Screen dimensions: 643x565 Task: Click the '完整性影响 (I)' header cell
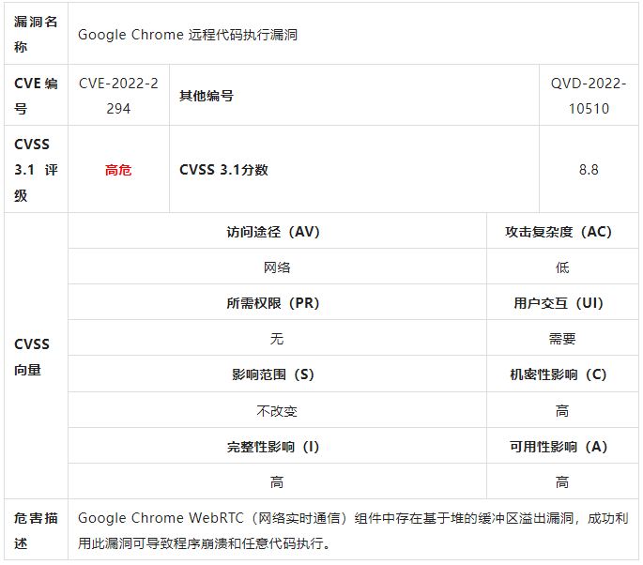click(x=277, y=447)
